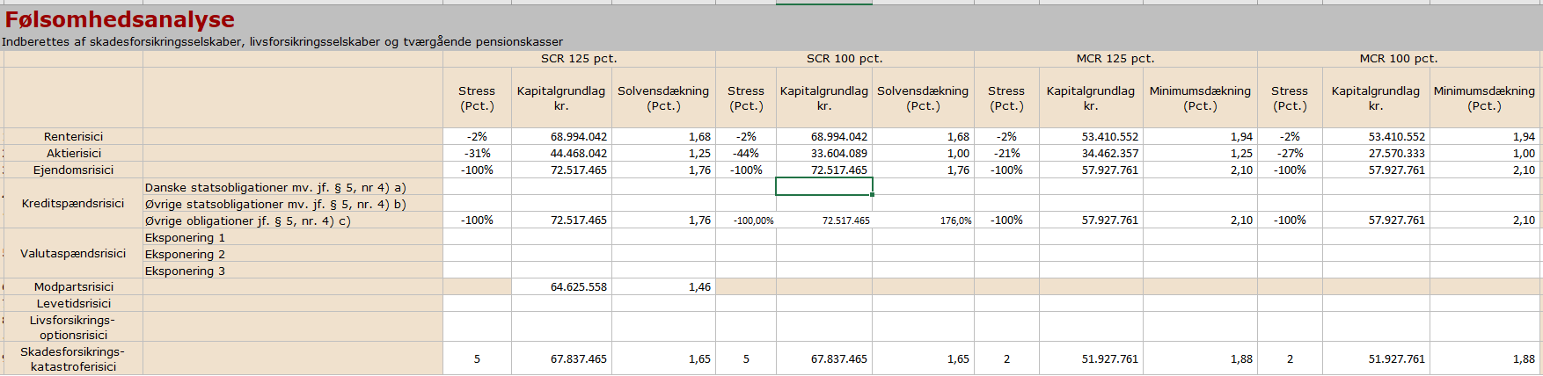Click the Eksponering 2 cell
This screenshot has height=376, width=1543.
point(186,254)
